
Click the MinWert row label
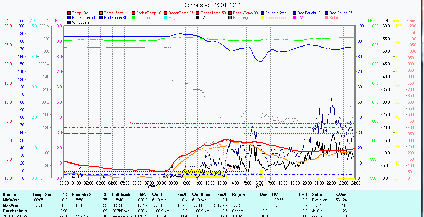(11, 200)
